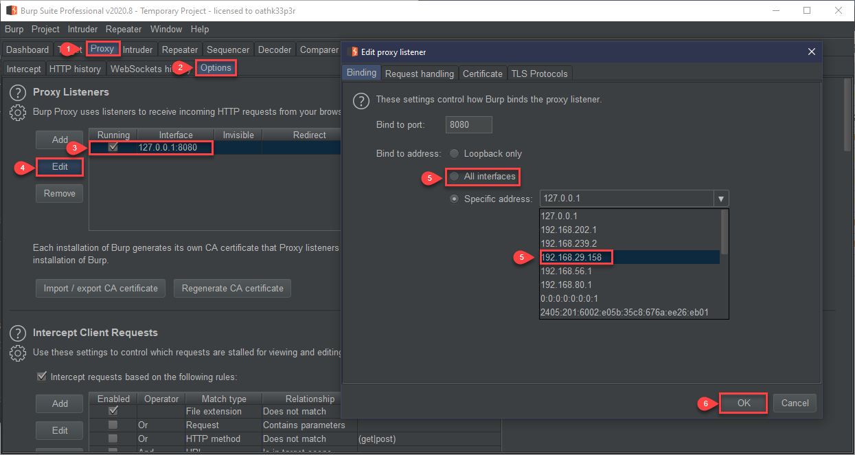Open the Intruder menu in the menu bar
The image size is (855, 455).
tap(82, 30)
